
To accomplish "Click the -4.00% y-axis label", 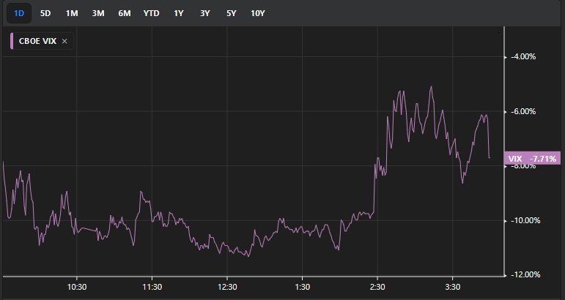I will pos(524,57).
